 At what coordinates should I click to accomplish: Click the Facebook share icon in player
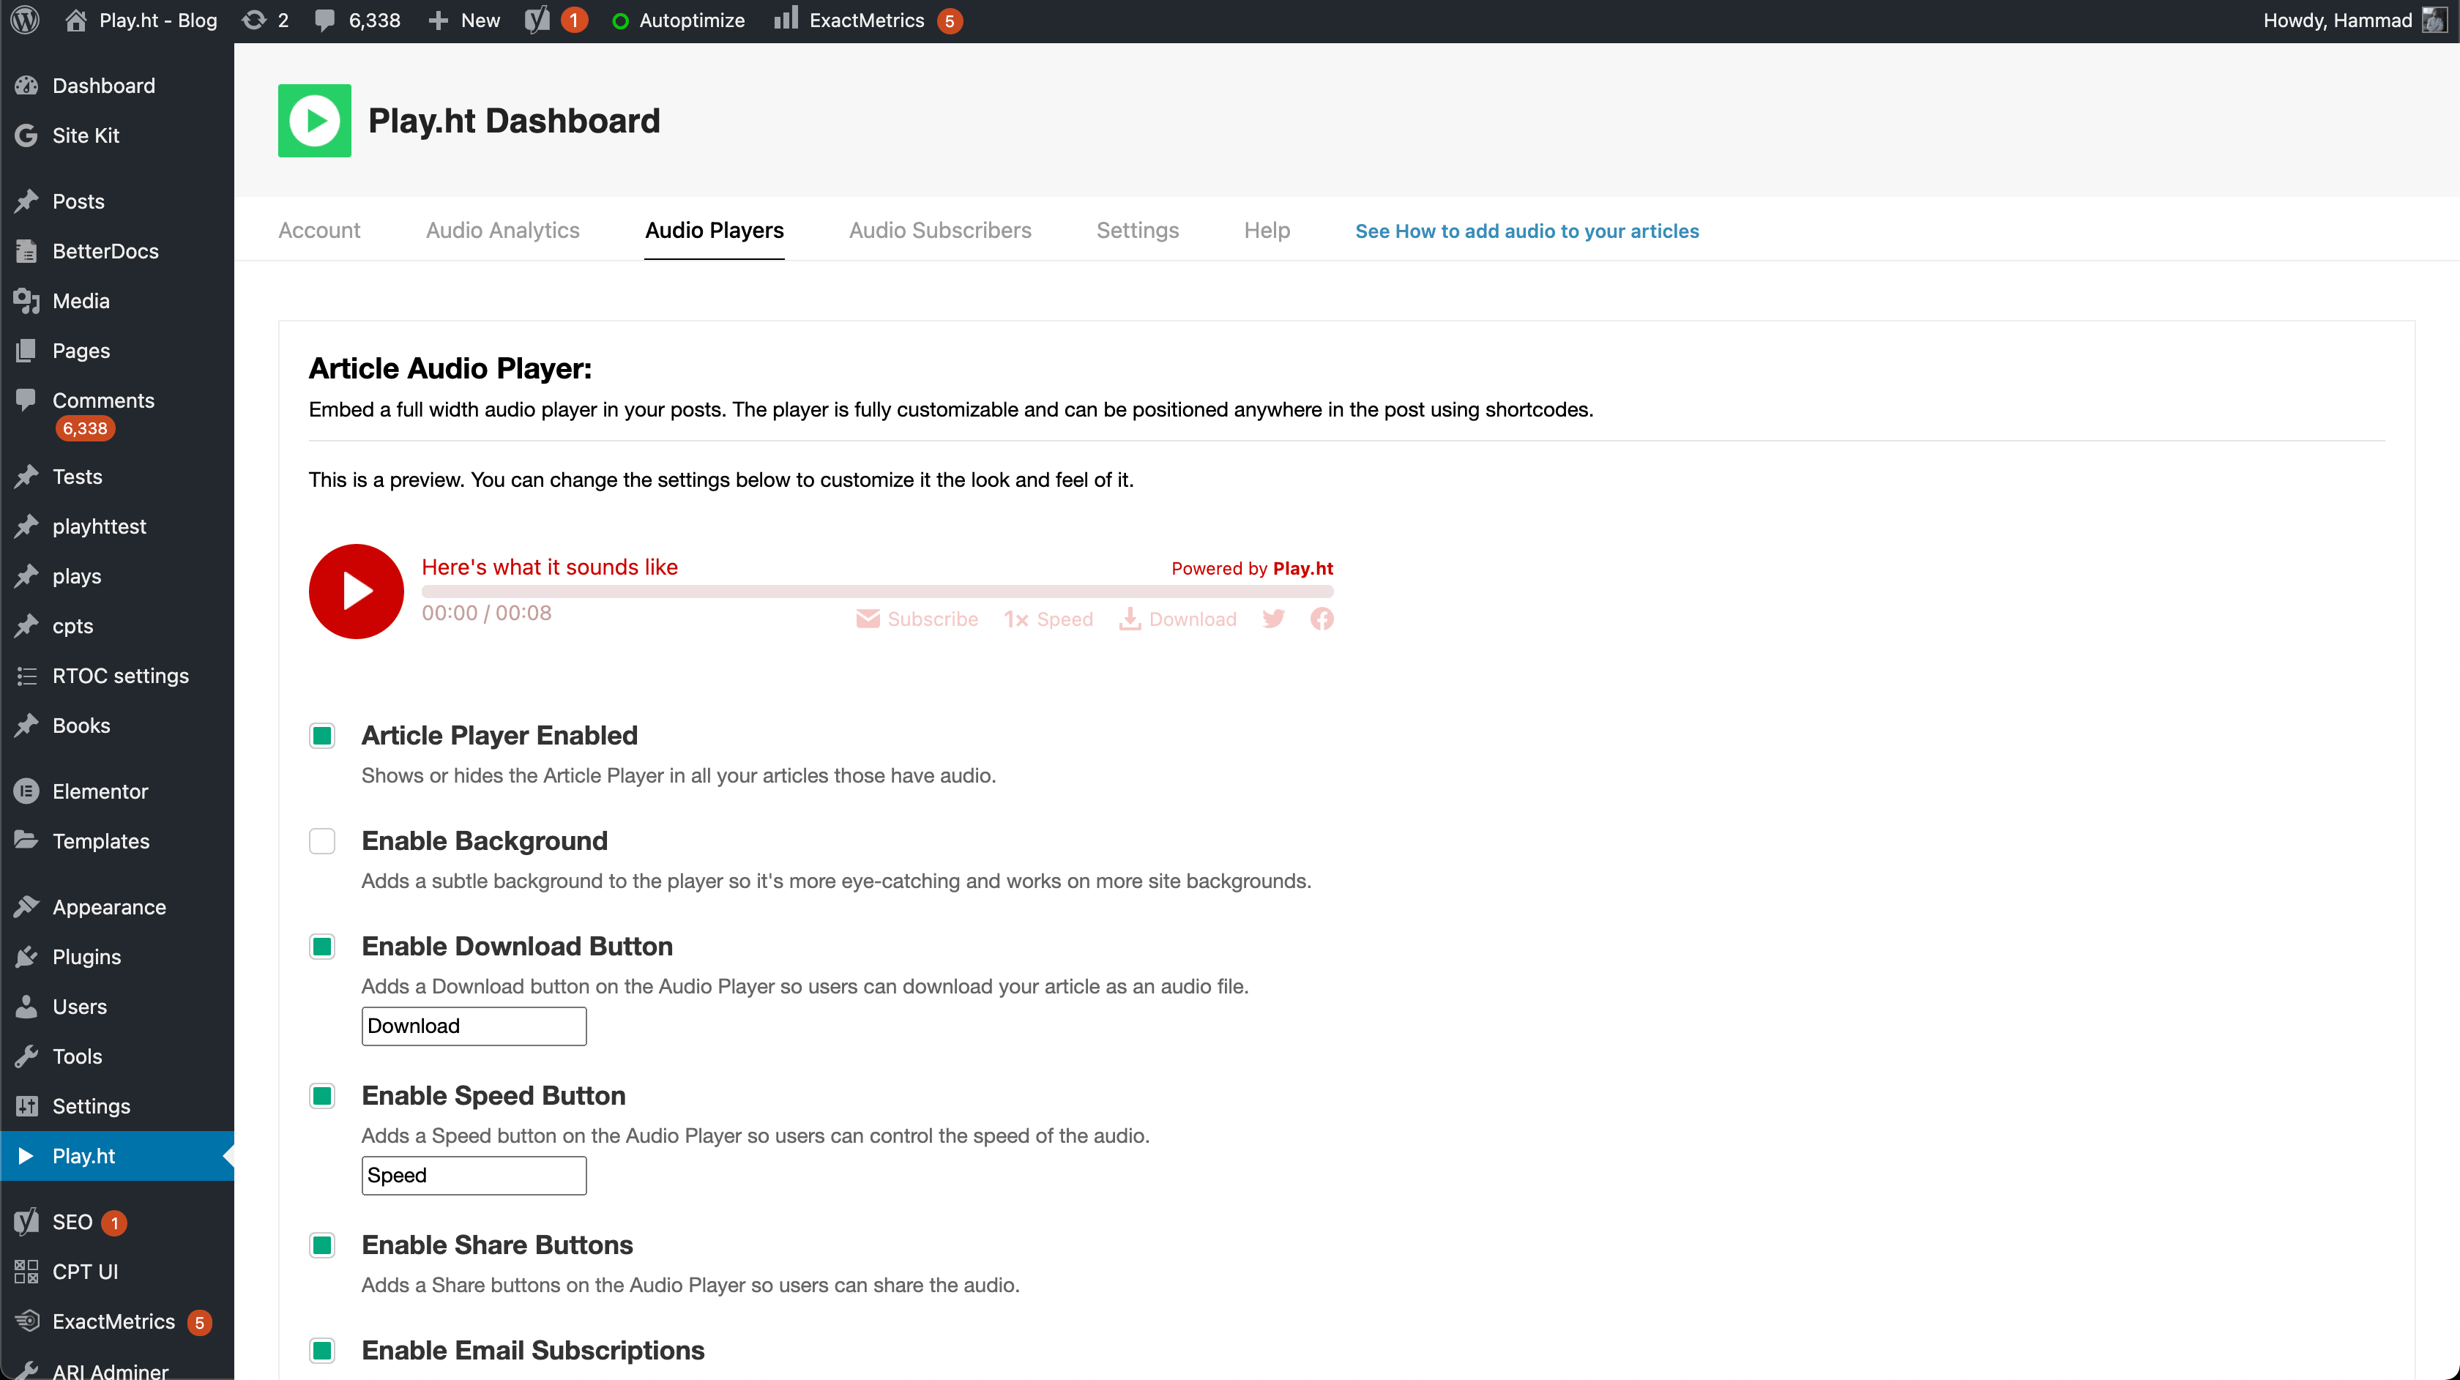[1322, 619]
